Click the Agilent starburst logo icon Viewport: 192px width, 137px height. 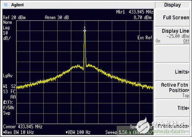pos(6,5)
